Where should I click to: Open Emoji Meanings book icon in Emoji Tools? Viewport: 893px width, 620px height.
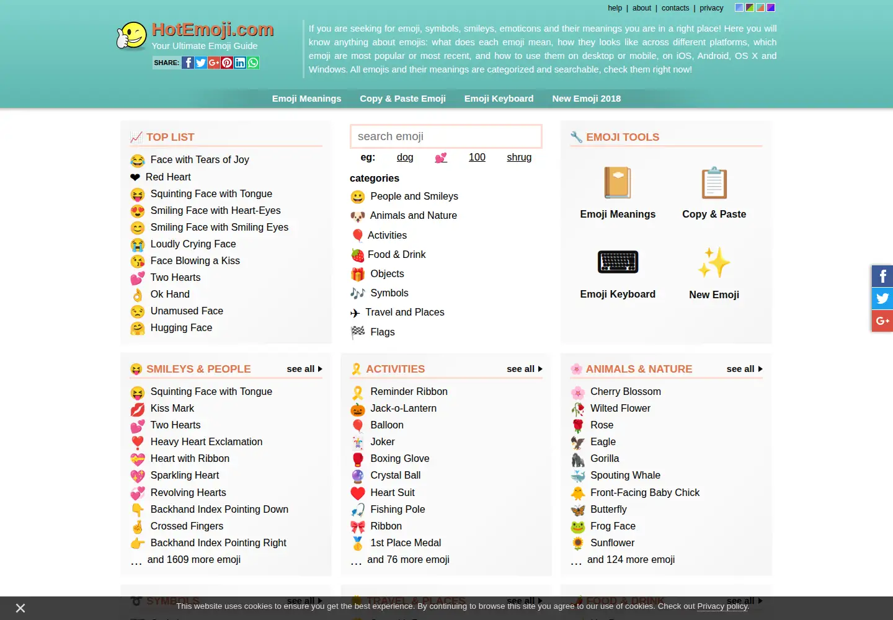(618, 183)
